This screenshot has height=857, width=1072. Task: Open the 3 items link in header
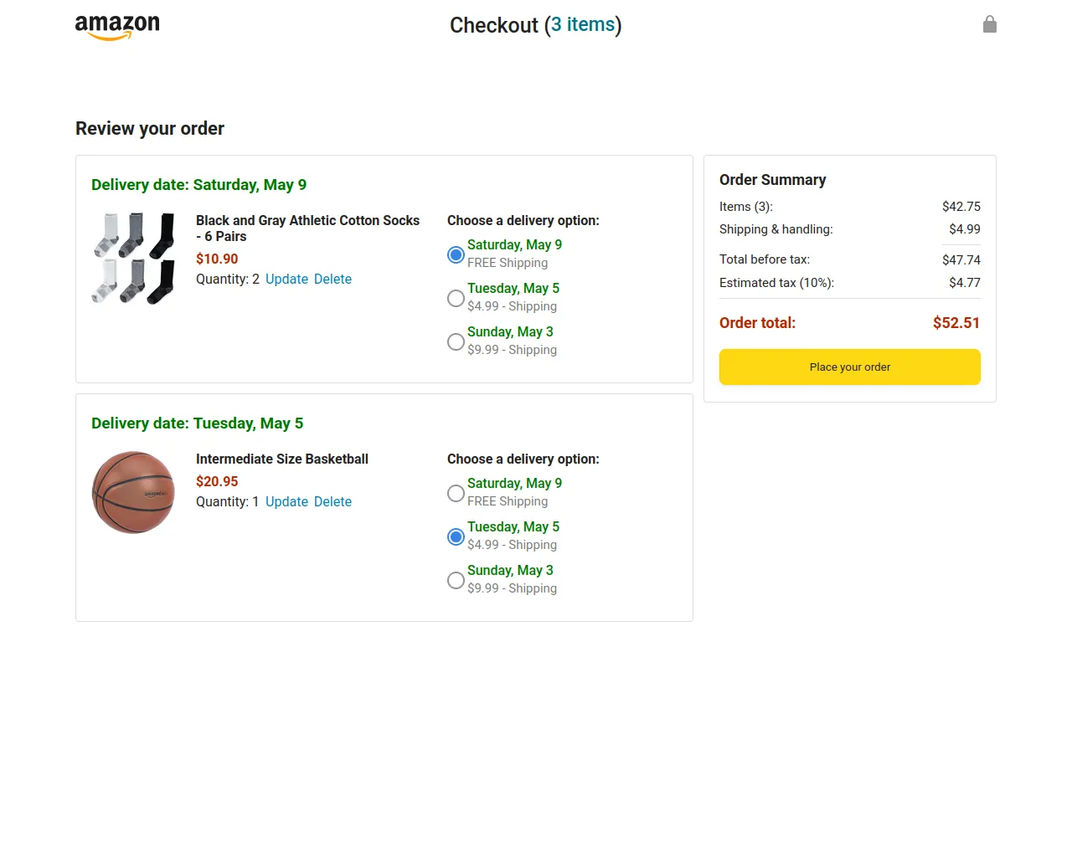583,25
